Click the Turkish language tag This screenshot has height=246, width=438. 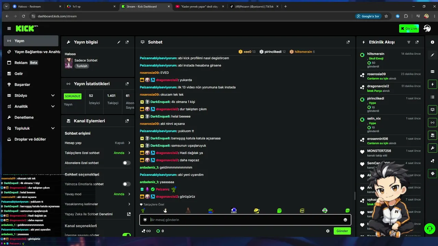click(x=82, y=66)
